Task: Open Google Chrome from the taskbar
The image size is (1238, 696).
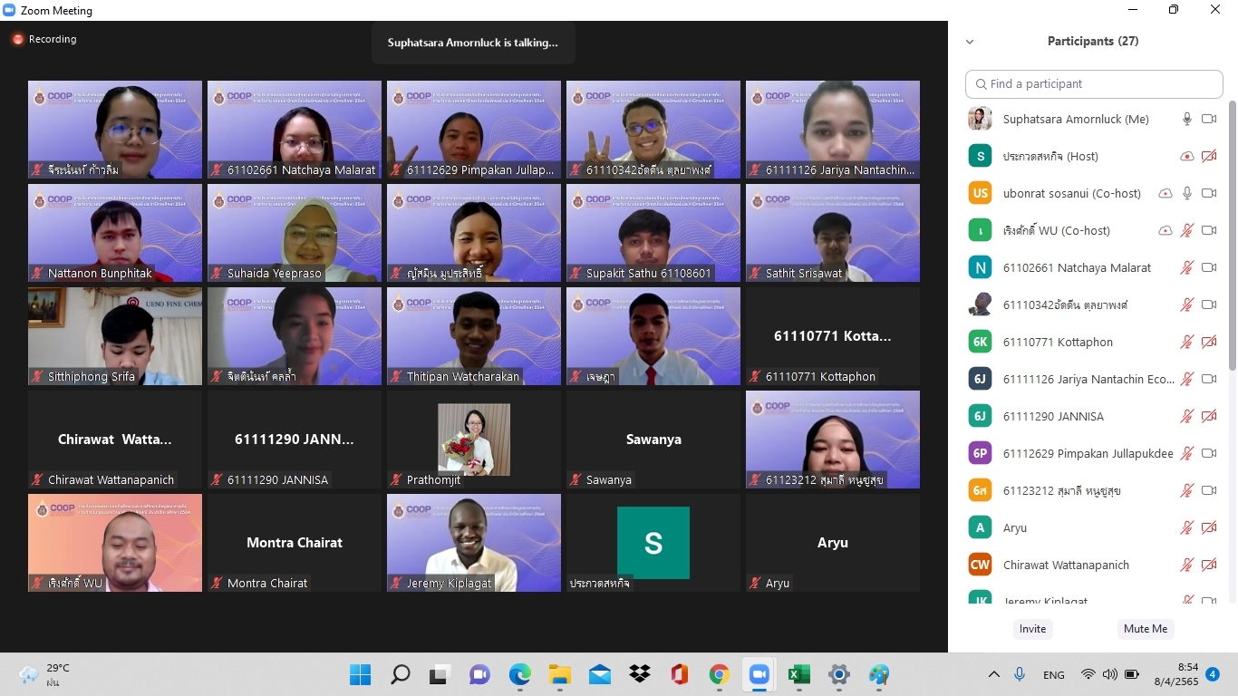Action: pyautogui.click(x=719, y=675)
